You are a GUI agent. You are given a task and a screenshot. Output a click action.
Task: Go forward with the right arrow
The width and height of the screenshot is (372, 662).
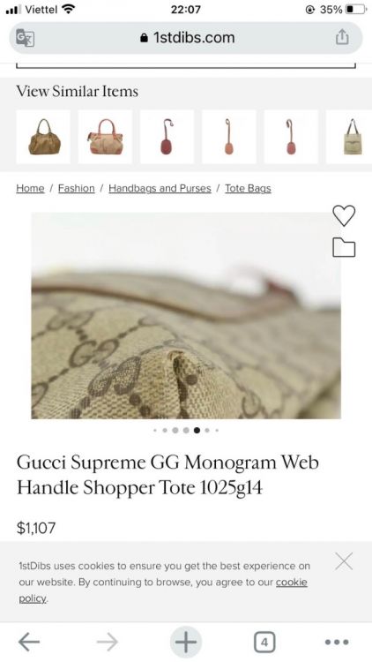coord(108,643)
